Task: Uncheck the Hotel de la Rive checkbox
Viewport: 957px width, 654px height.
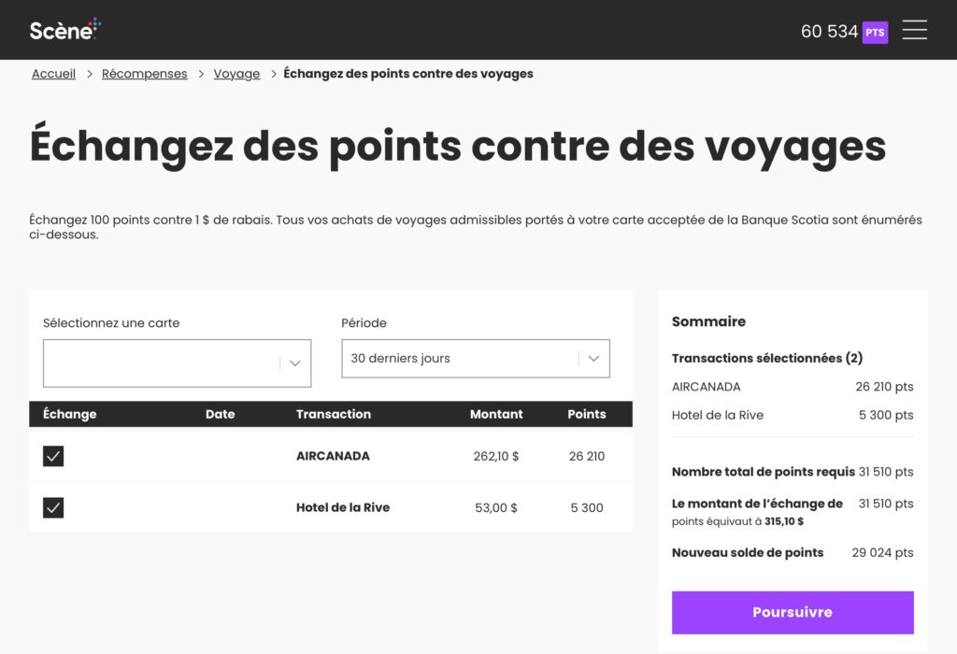Action: pos(53,506)
